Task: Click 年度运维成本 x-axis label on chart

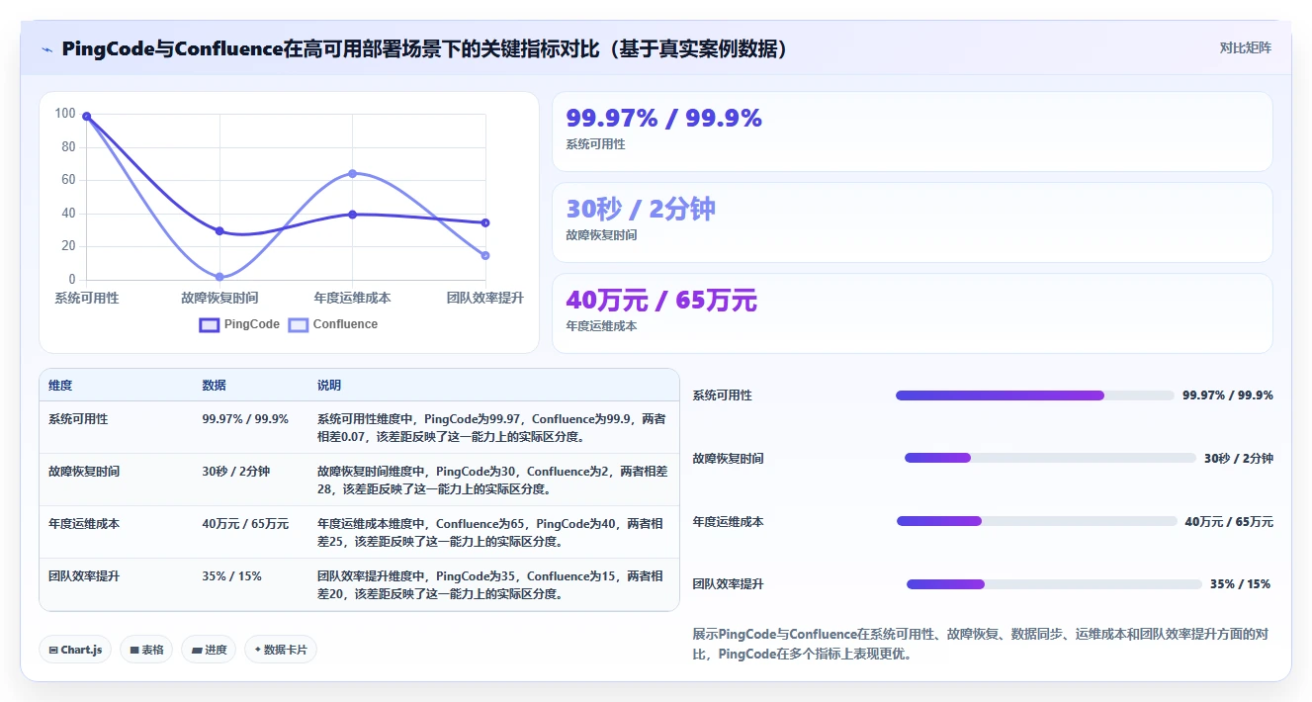Action: [352, 298]
